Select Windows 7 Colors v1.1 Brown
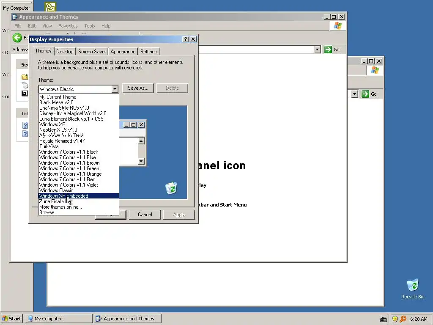This screenshot has width=433, height=325. 79,163
